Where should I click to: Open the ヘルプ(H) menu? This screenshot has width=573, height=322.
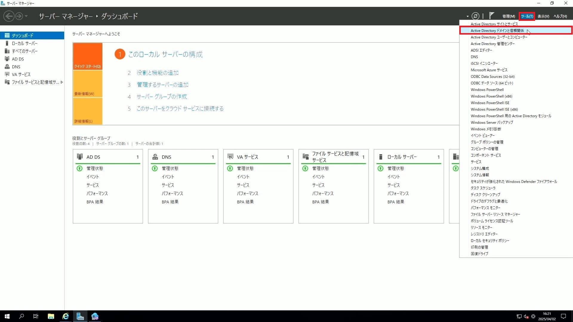560,16
